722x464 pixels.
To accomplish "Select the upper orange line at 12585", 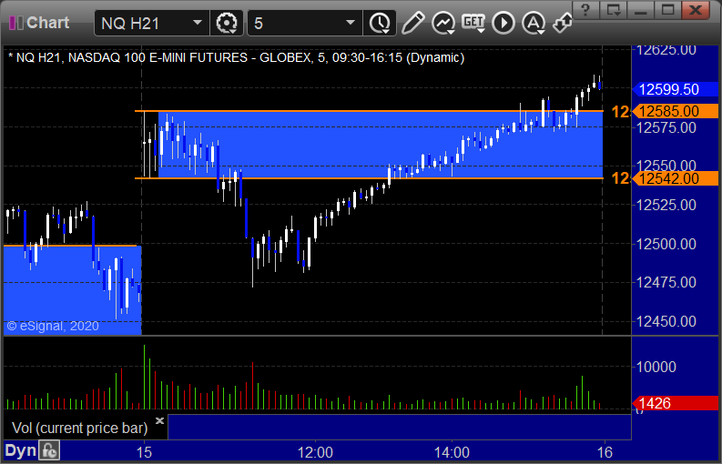I will coord(369,111).
